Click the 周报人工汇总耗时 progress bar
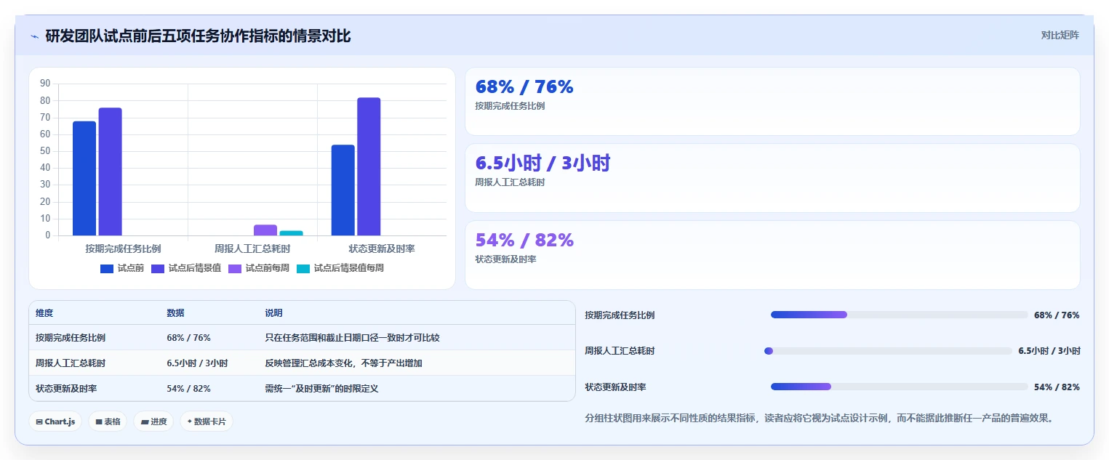Screen dimensions: 1109x460 (x=888, y=351)
